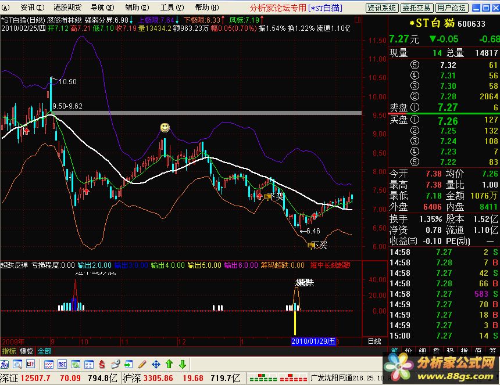
Task: Click the yellow bar in oversold indicator
Action: point(295,323)
